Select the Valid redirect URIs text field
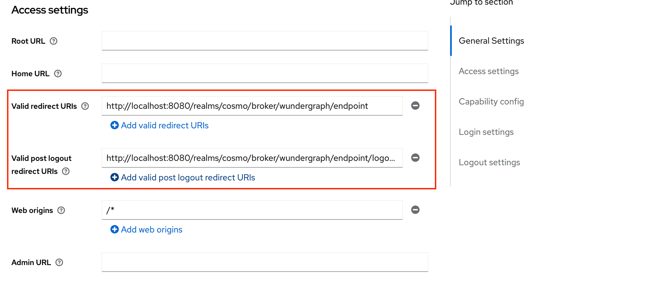Image resolution: width=646 pixels, height=293 pixels. (x=252, y=106)
